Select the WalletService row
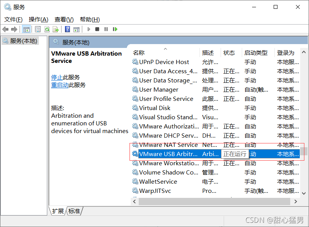 pos(216,182)
